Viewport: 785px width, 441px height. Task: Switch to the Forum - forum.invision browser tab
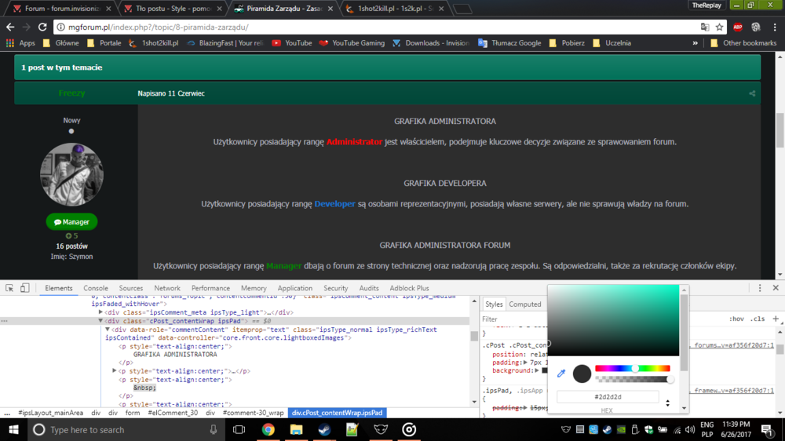(x=61, y=9)
